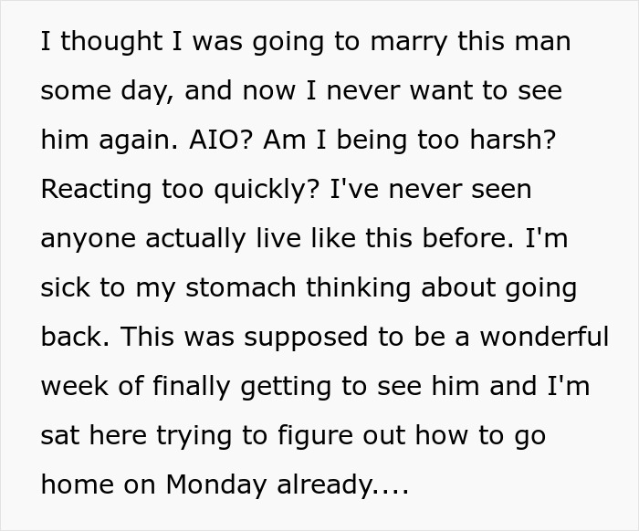Click the word "actually"
Screen dimensions: 639x531
pos(197,239)
